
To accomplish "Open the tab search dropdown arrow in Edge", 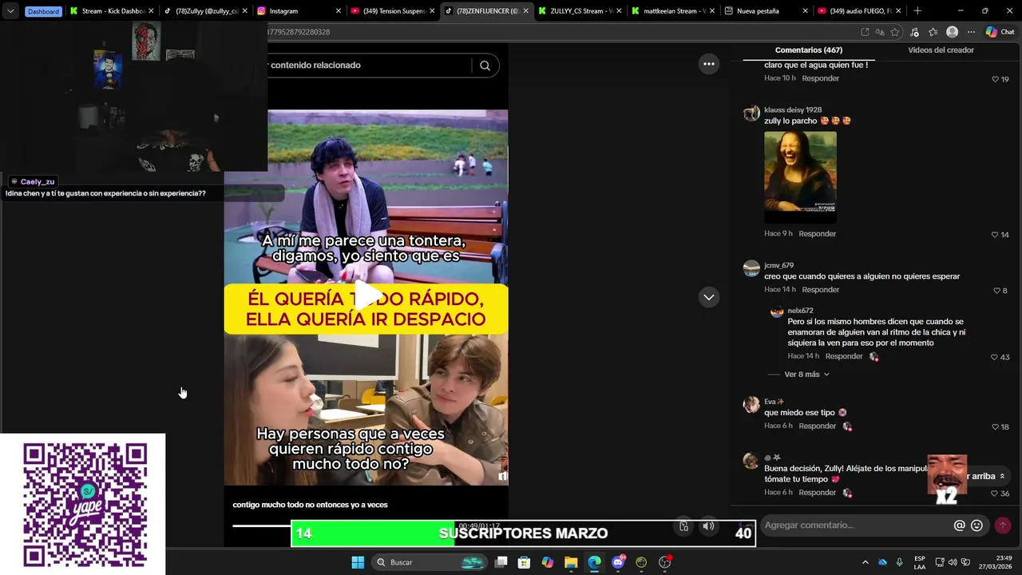I will click(x=10, y=11).
